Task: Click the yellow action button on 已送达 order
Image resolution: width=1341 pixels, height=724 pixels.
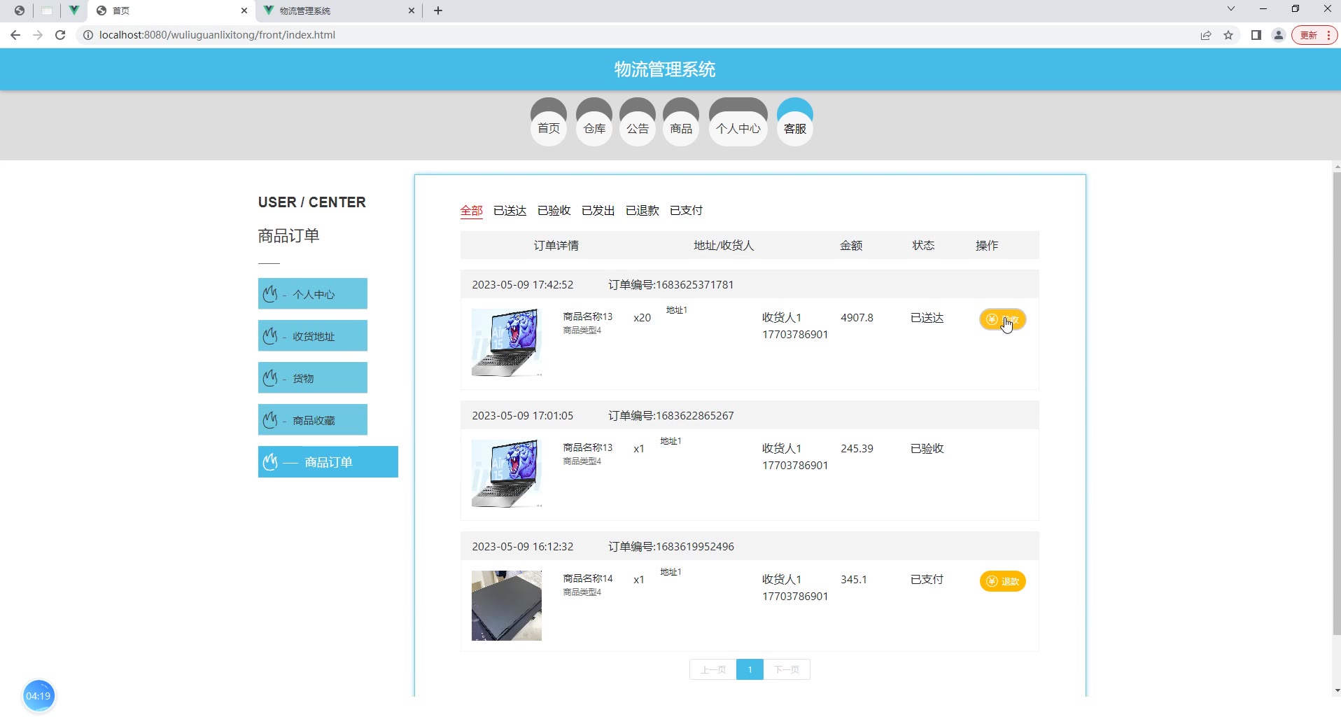Action: click(1002, 320)
